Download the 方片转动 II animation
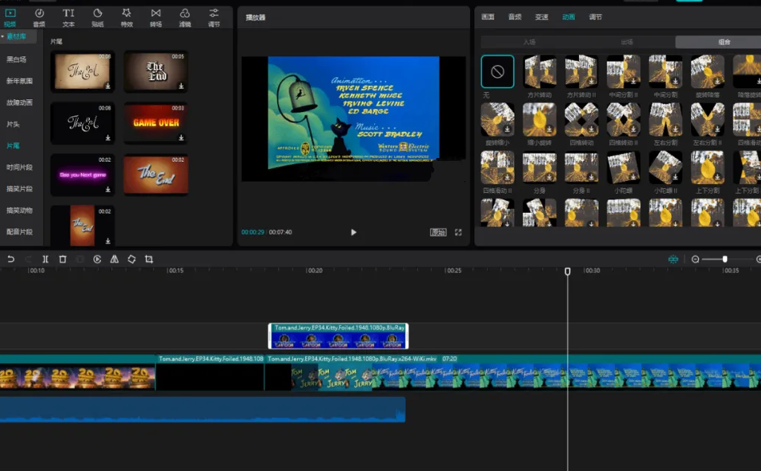The height and width of the screenshot is (471, 761). point(591,81)
